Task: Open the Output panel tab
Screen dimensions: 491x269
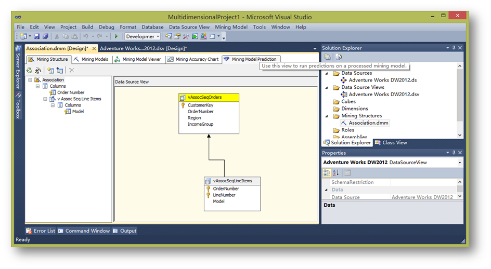Action: pyautogui.click(x=125, y=231)
